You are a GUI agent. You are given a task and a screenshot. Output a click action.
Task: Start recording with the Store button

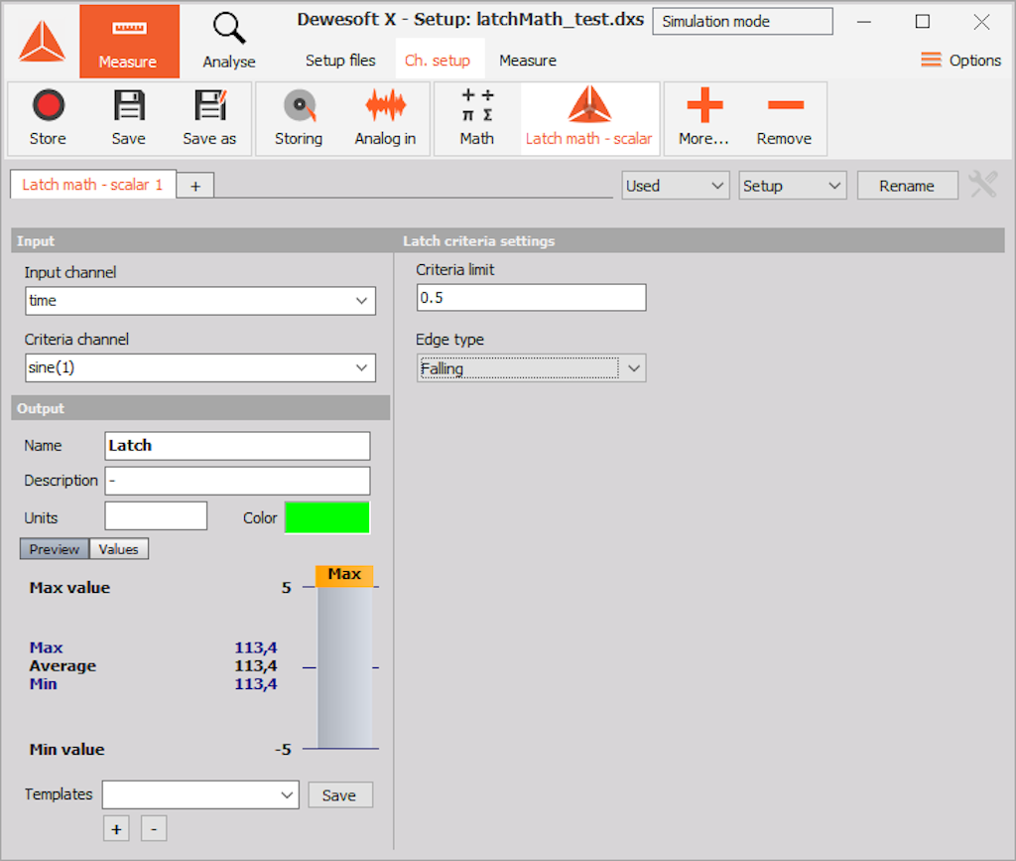tap(48, 118)
